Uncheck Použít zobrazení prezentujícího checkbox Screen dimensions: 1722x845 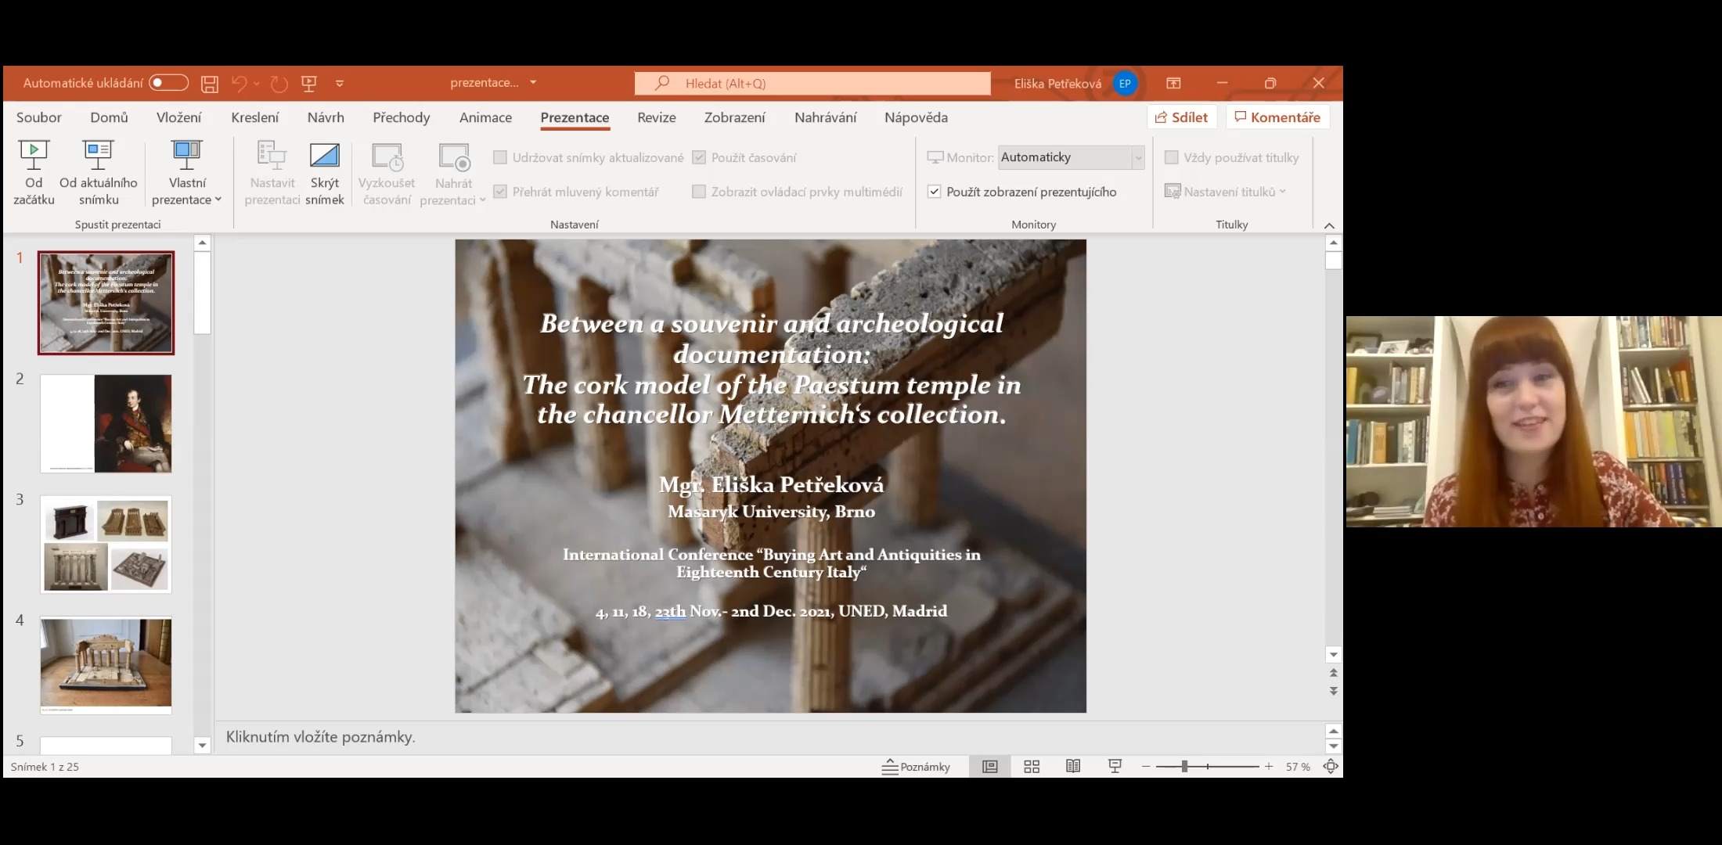pyautogui.click(x=934, y=192)
